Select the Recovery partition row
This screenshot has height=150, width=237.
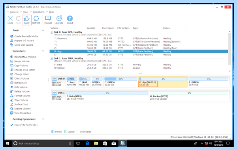[139, 39]
